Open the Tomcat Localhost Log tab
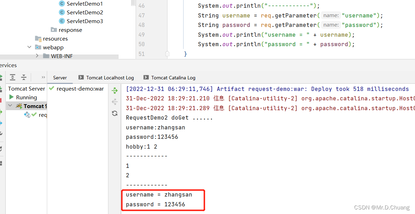Viewport: 415px width, 214px height. coord(110,78)
